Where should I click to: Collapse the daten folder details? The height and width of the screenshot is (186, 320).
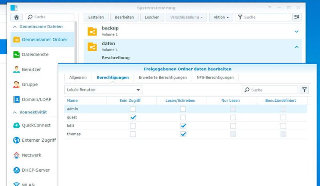(x=296, y=47)
